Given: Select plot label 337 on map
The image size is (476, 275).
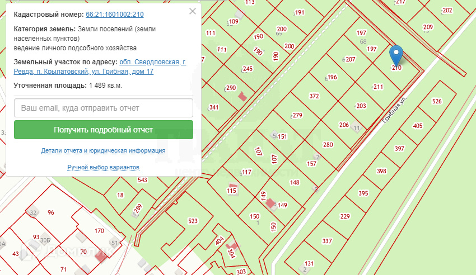Looking at the screenshot, I should [x=327, y=241].
